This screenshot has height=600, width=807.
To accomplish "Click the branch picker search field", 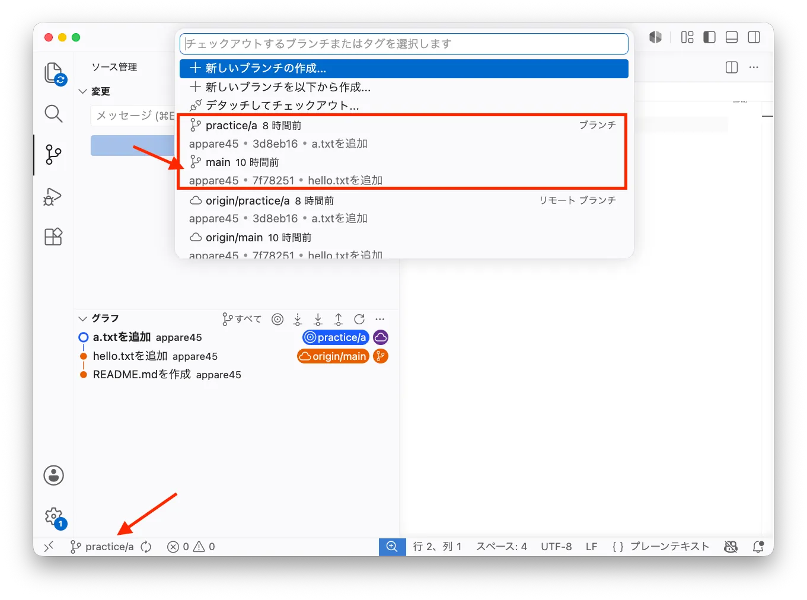I will (404, 44).
